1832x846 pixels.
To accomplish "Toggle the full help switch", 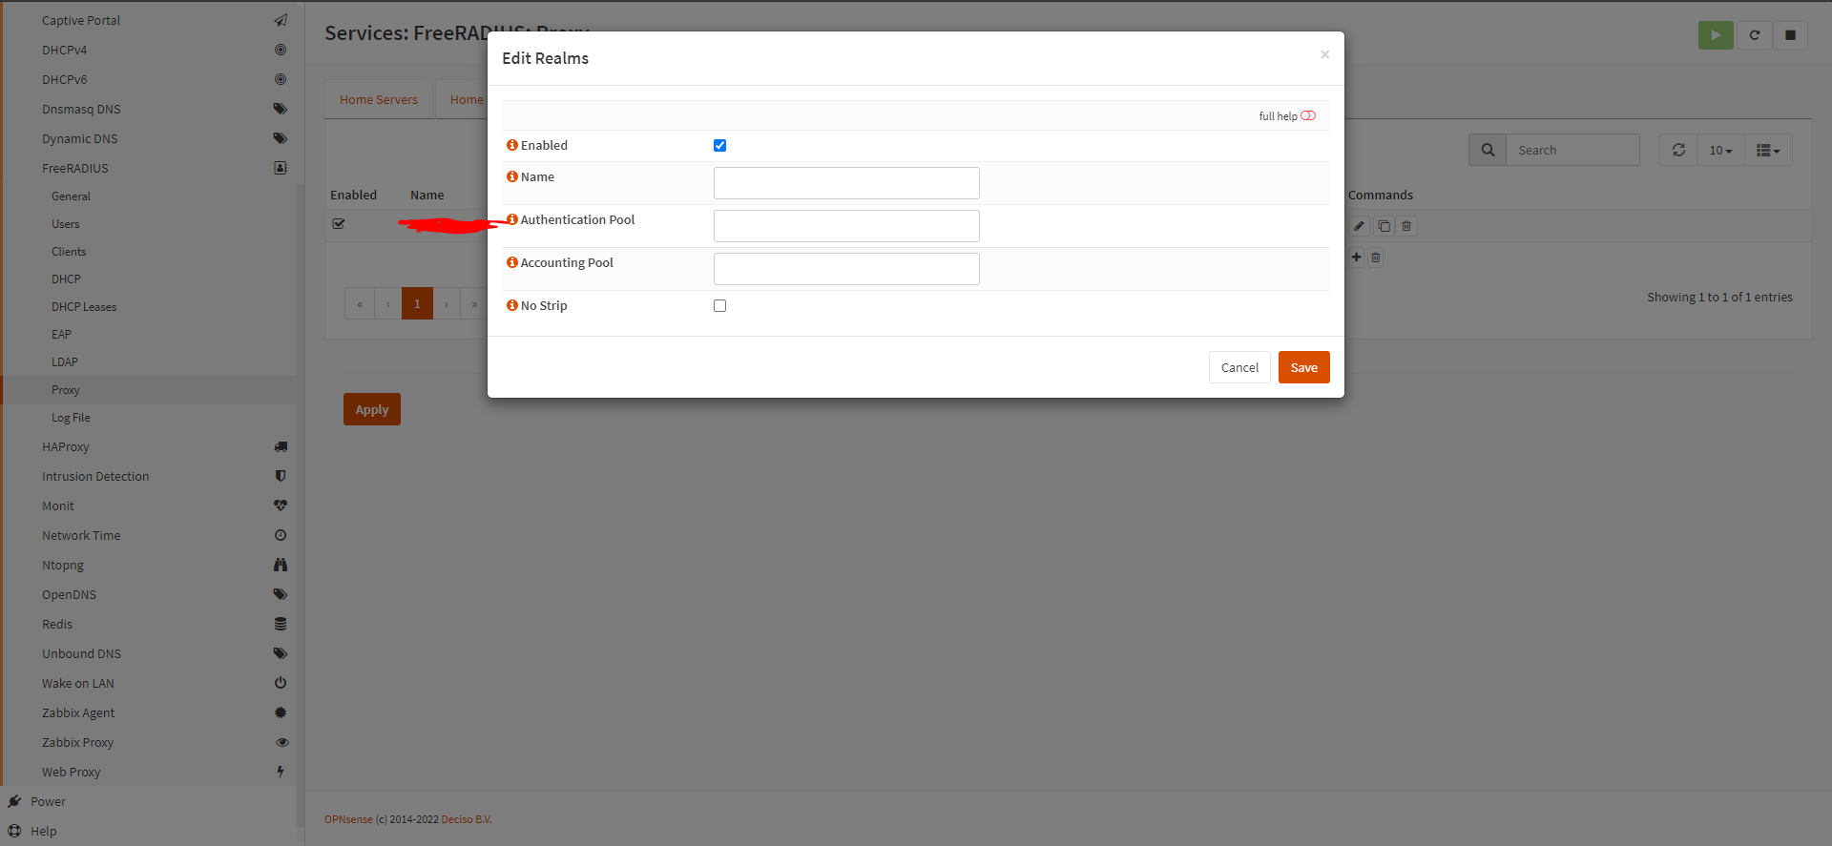I will coord(1308,115).
